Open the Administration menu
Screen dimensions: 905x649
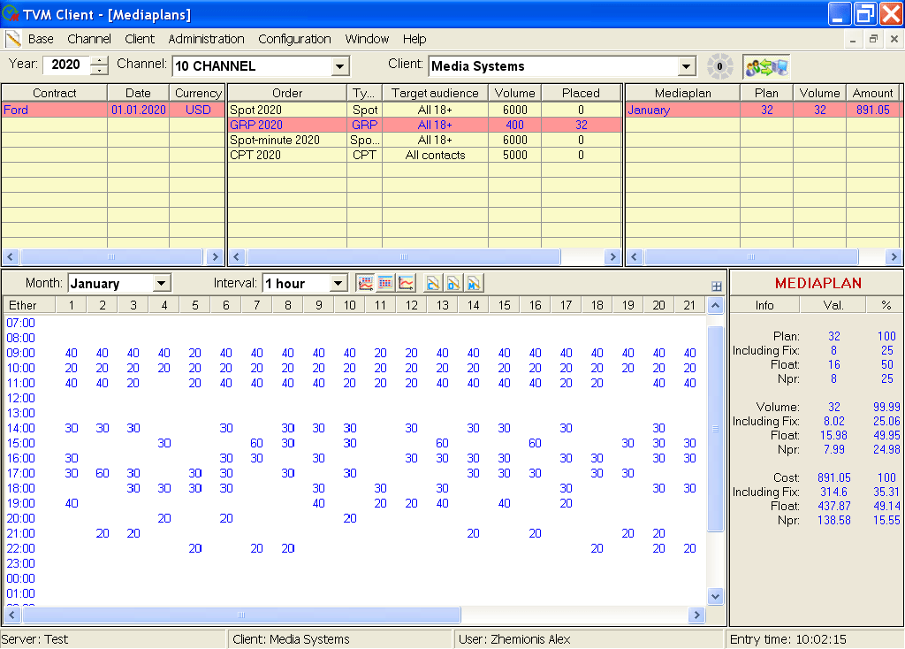click(x=206, y=39)
